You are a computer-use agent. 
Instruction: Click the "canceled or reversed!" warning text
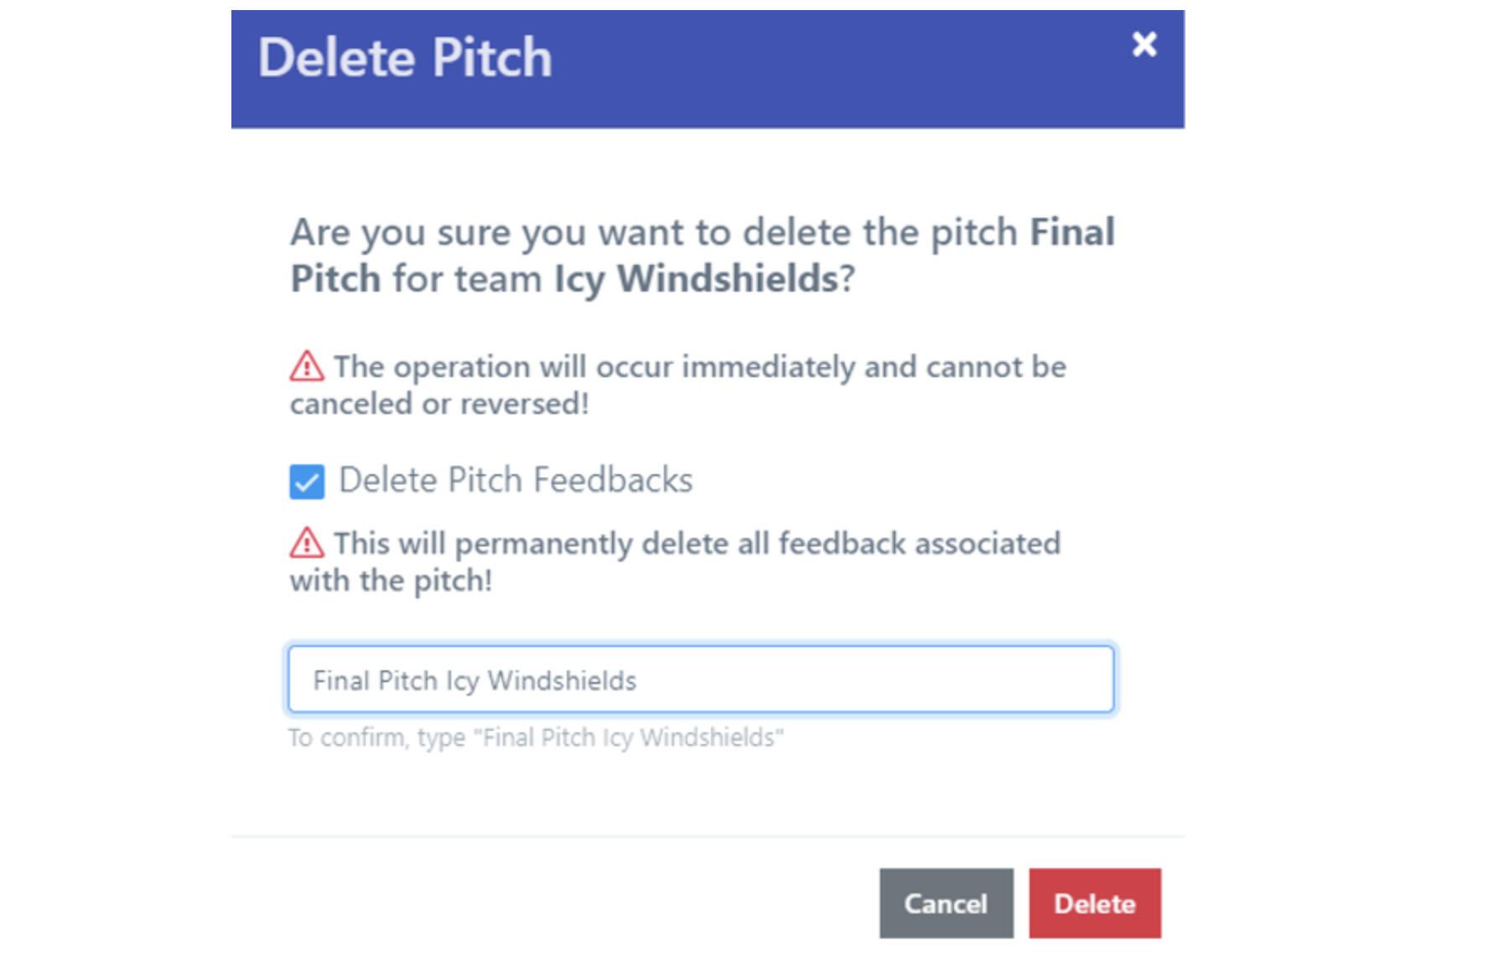pyautogui.click(x=439, y=404)
